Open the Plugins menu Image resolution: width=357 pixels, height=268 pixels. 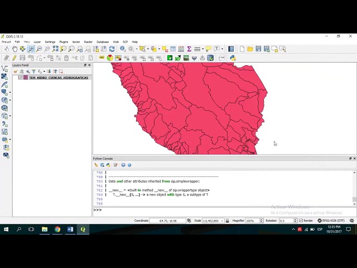64,42
